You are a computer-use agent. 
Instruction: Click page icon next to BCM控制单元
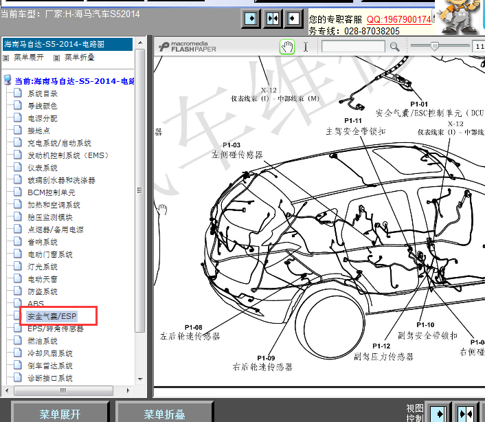coord(18,192)
